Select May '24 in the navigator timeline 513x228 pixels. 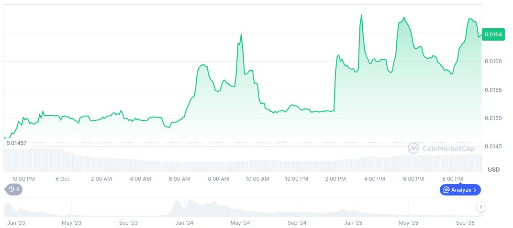coord(240,223)
